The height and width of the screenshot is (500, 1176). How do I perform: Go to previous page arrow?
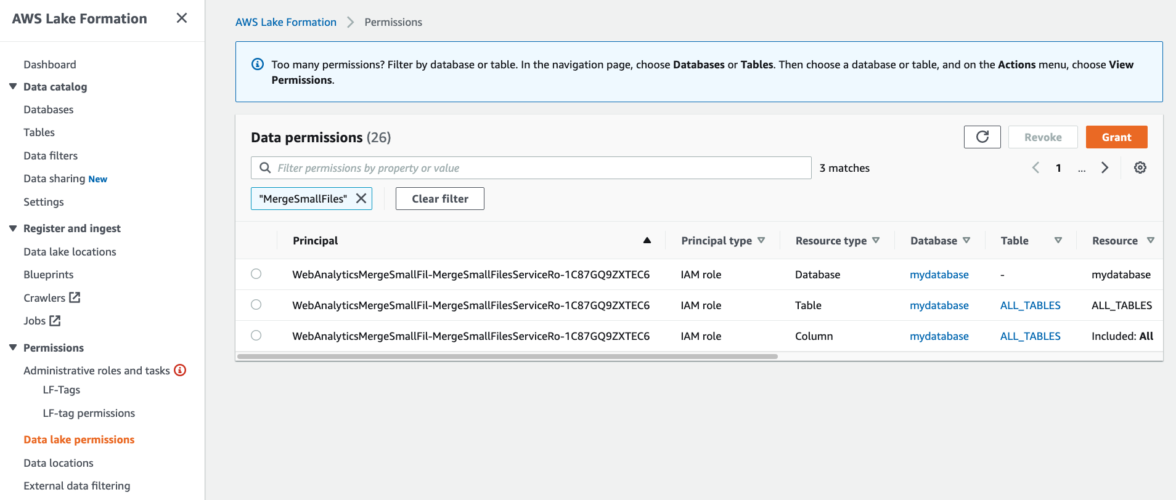tap(1035, 167)
